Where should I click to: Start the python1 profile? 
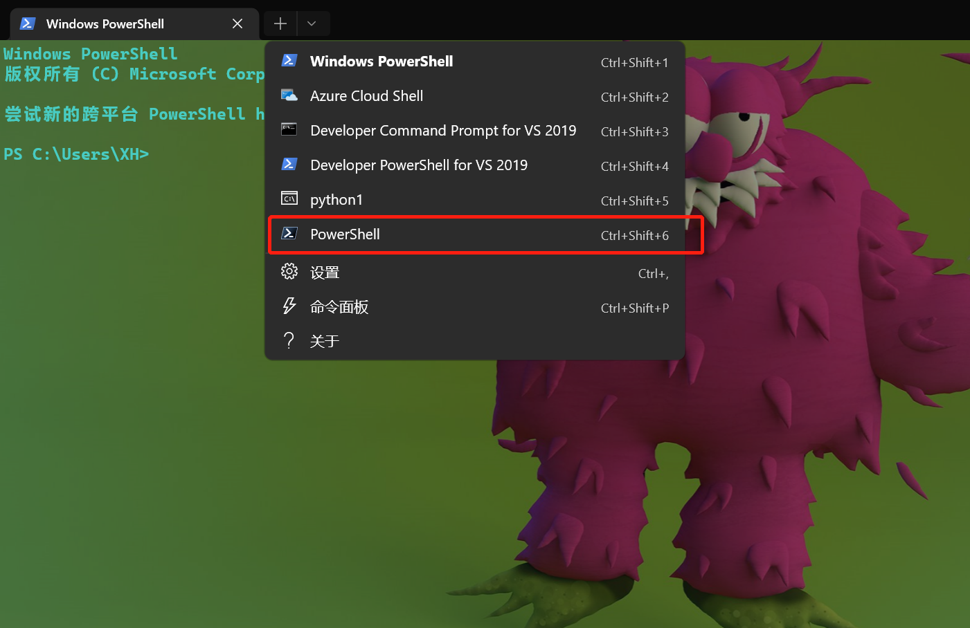tap(475, 200)
